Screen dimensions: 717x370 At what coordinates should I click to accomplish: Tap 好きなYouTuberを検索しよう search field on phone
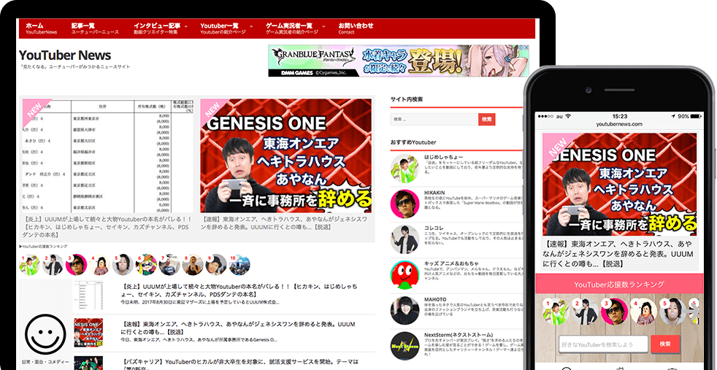tap(603, 344)
